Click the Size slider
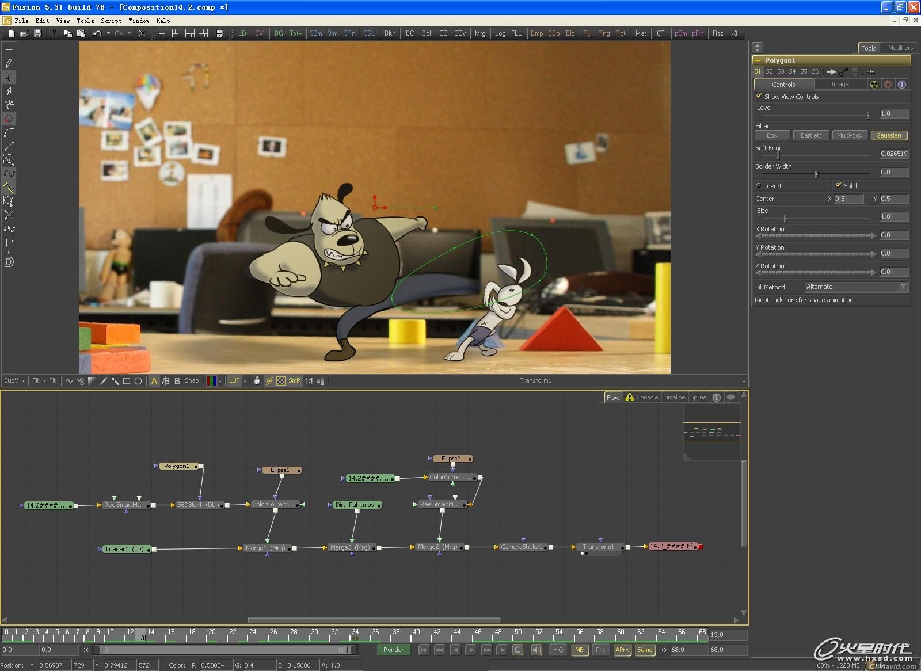Image resolution: width=921 pixels, height=671 pixels. 816,218
